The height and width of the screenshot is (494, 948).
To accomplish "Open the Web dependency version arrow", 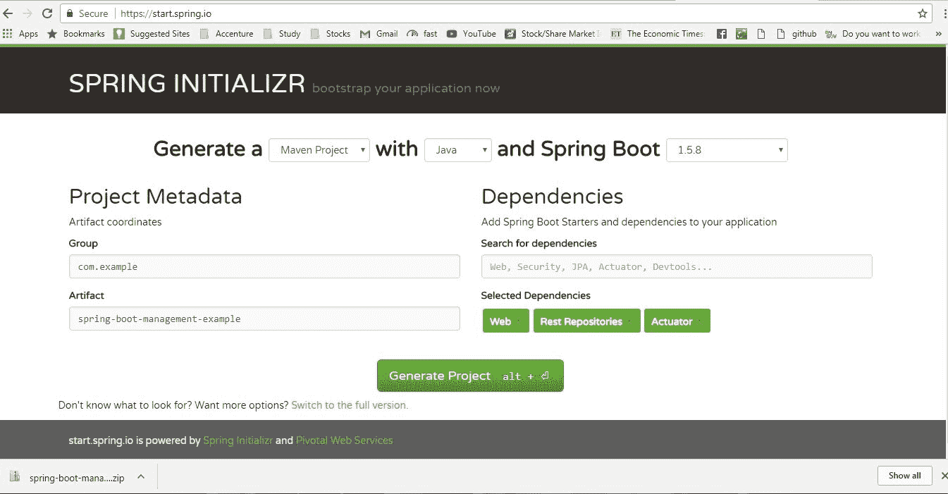I will [x=519, y=321].
